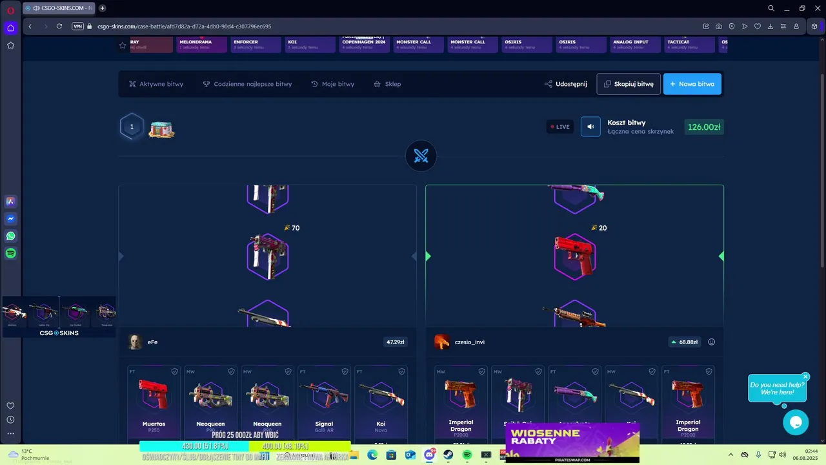Select the CSGO-SKINS.COM browser tab

coord(58,8)
